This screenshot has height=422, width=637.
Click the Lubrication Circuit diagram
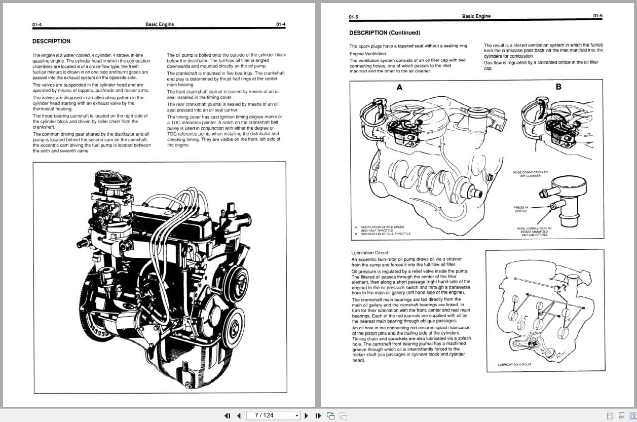coord(545,309)
